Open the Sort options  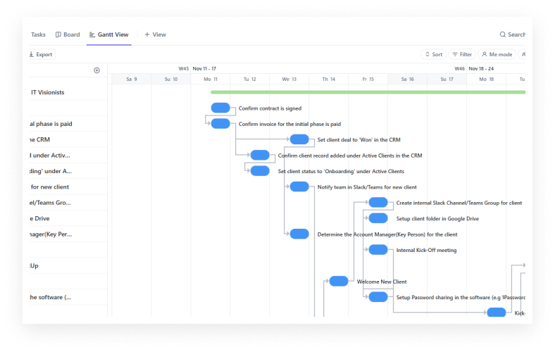434,54
